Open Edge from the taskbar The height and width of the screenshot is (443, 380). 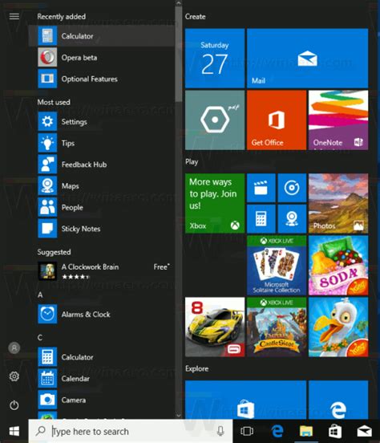tap(277, 431)
